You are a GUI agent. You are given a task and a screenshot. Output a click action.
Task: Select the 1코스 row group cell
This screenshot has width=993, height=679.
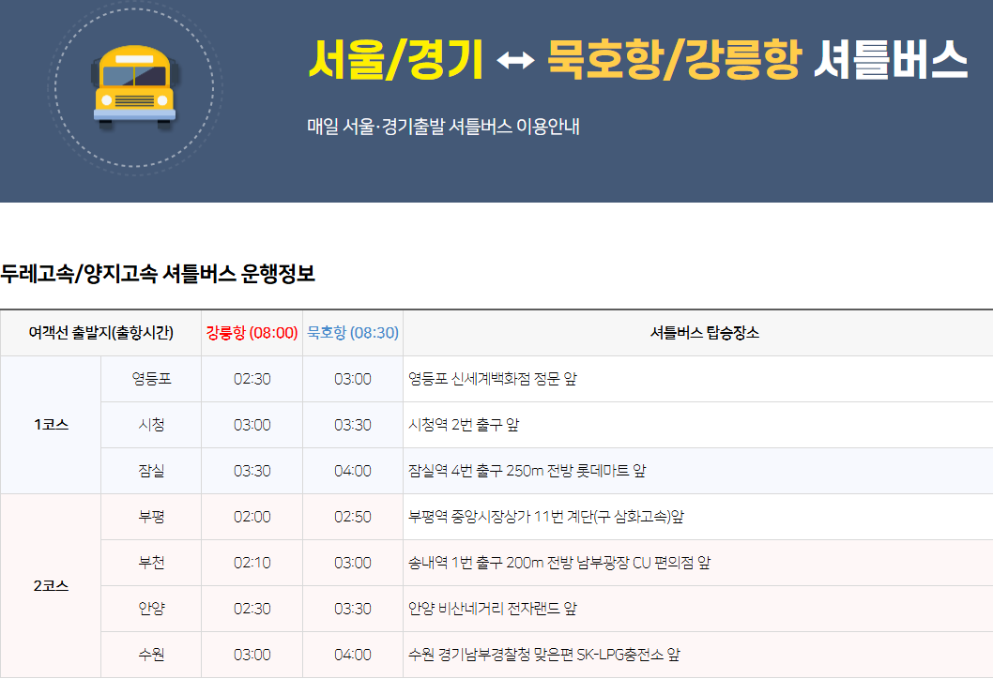point(51,425)
